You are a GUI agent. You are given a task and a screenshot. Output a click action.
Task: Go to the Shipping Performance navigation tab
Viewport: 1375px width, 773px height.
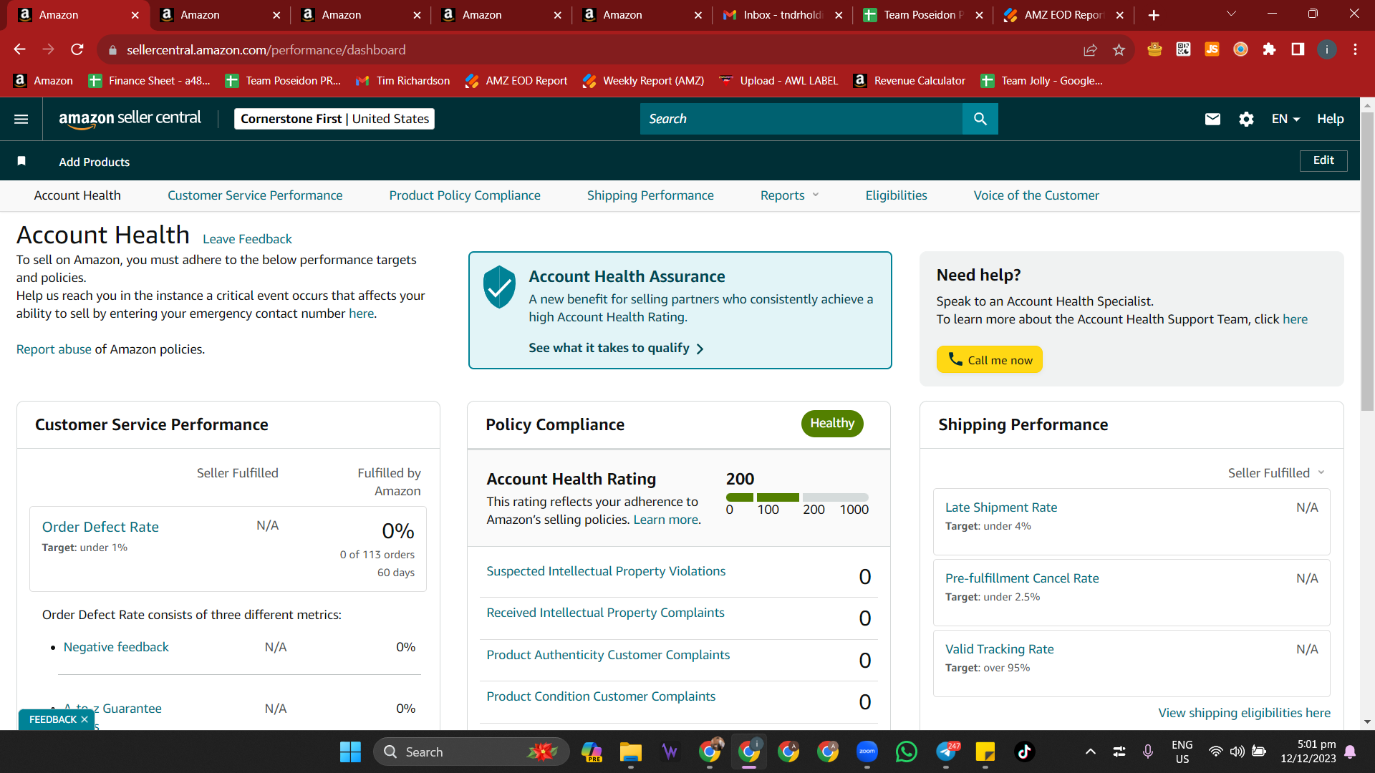[650, 195]
